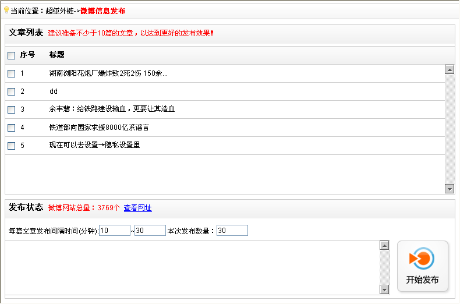Select title 铁道部向国家求援8000亿系谣言

[99, 128]
